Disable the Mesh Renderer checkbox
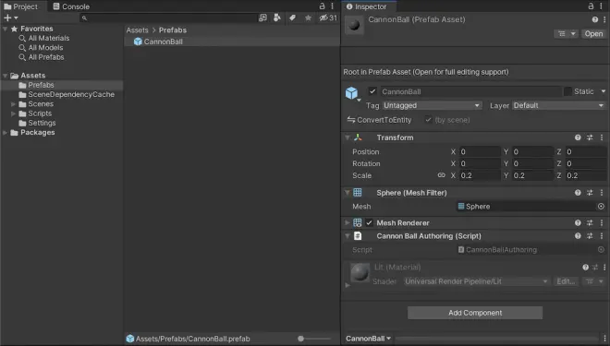The height and width of the screenshot is (346, 610). (x=369, y=223)
